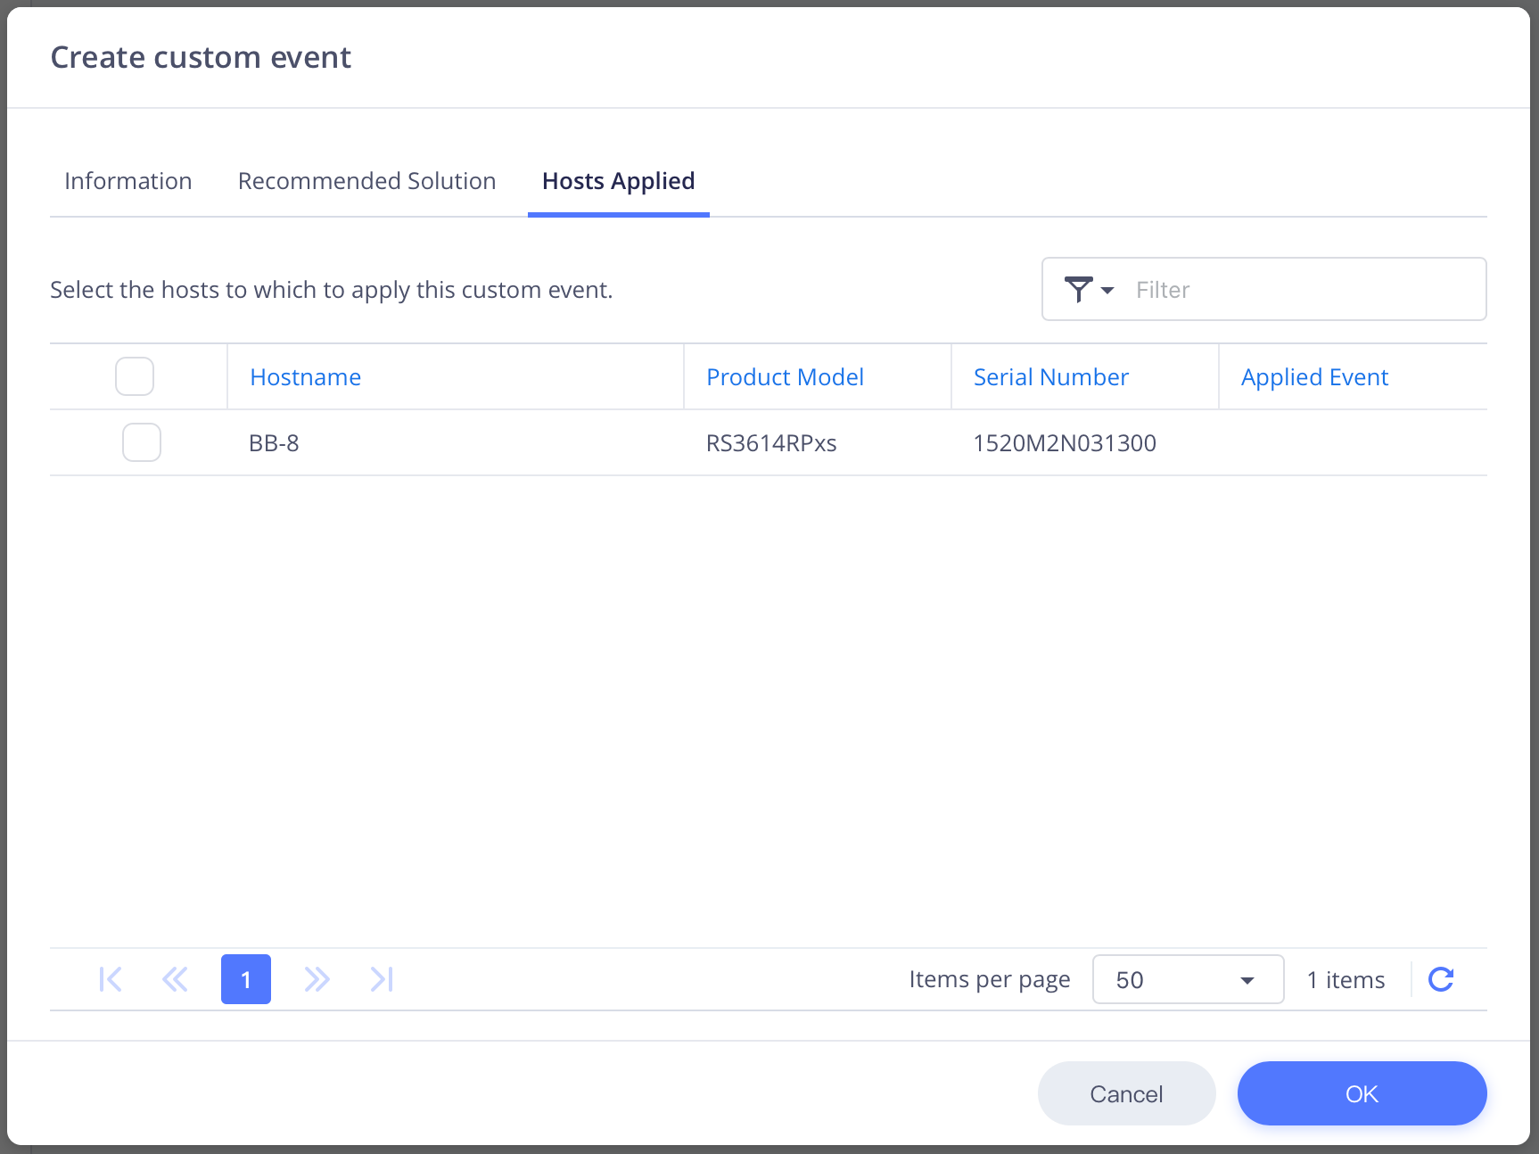
Task: Open the filter funnel options
Action: 1089,290
